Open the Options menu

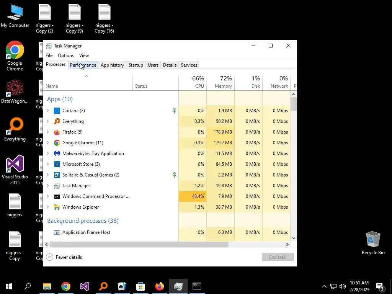[66, 56]
